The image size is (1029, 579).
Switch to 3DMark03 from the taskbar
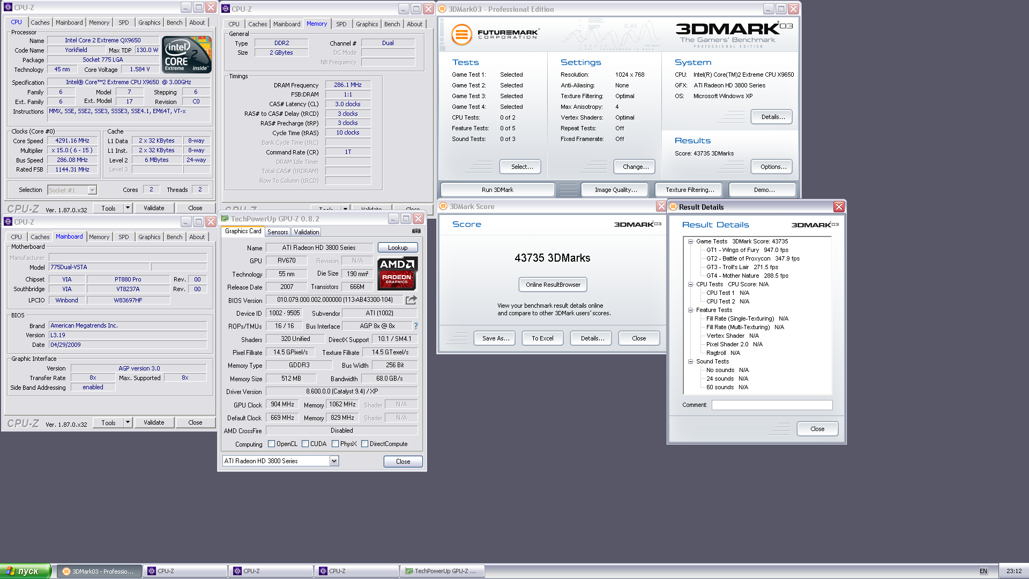tap(99, 571)
